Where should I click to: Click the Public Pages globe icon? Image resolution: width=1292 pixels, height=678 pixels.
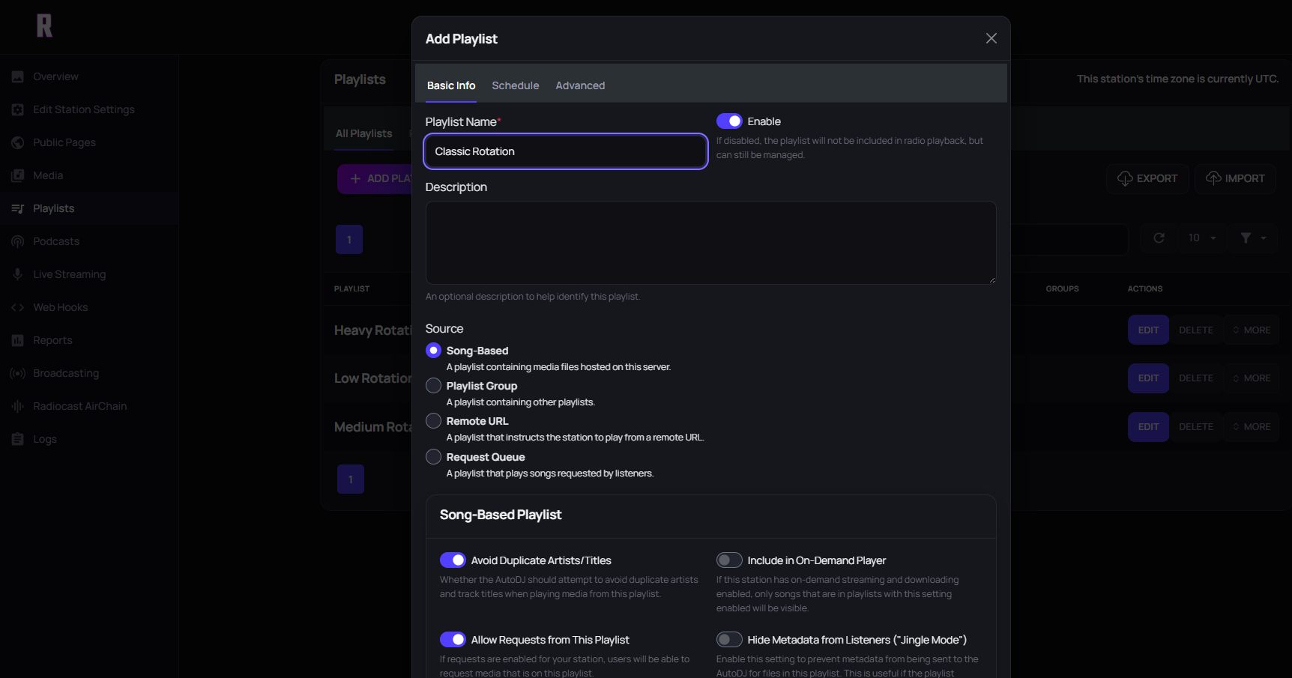click(18, 142)
